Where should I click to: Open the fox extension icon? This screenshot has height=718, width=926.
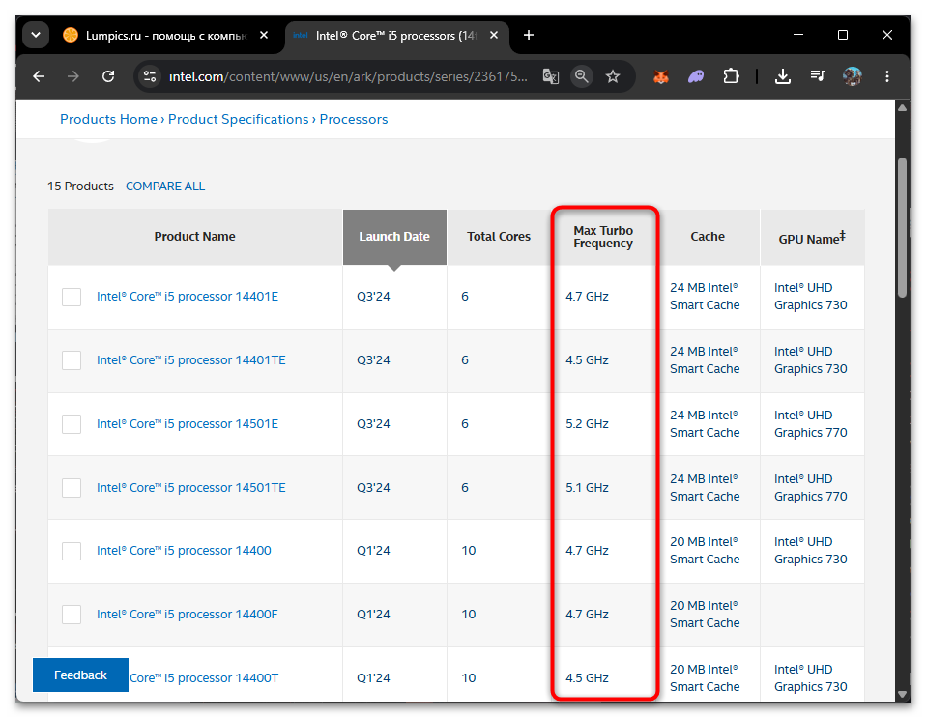(661, 76)
